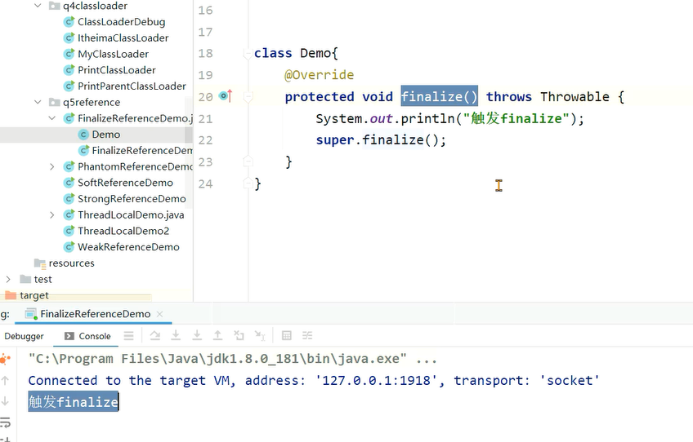693x442 pixels.
Task: Click the orange rerun debug icon
Action: pyautogui.click(x=6, y=359)
